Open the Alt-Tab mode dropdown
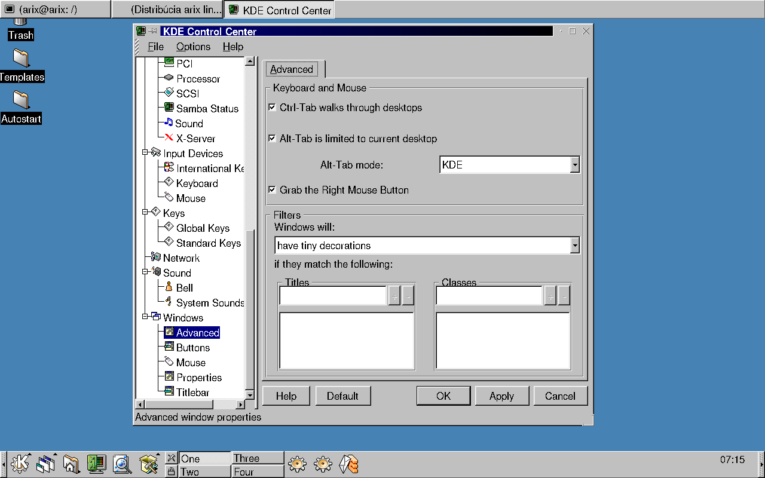Screen dimensions: 765x478 point(509,165)
